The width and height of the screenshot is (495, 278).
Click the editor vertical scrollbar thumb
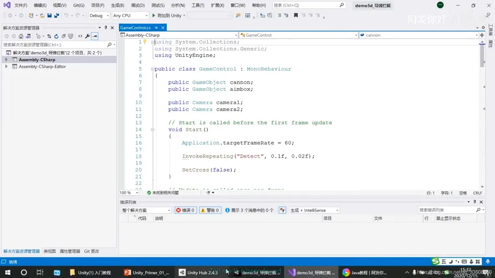(482, 55)
